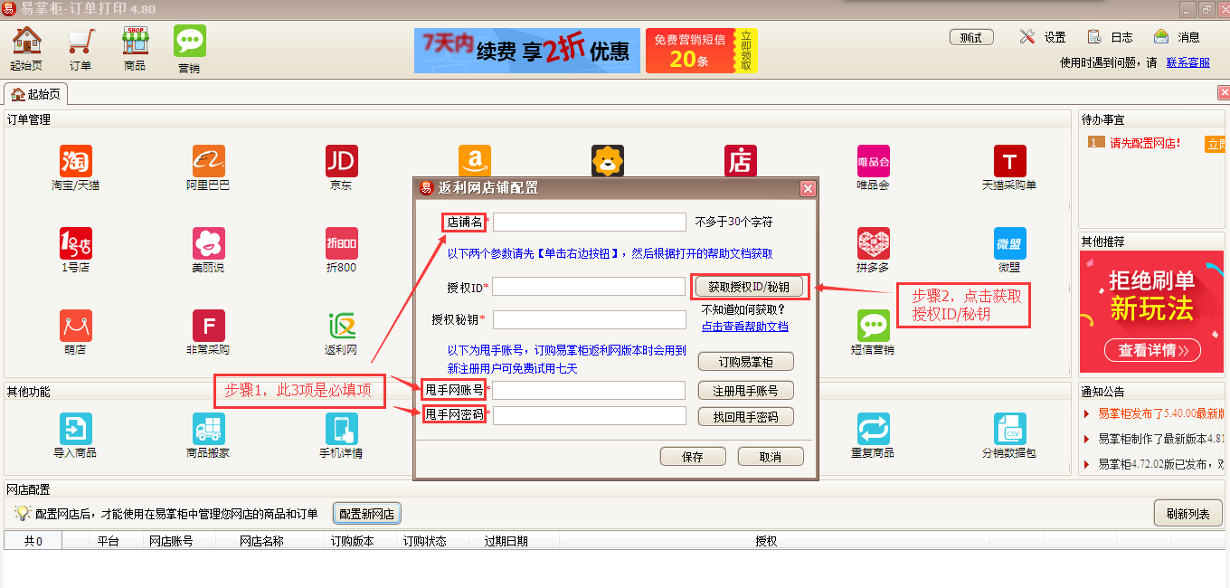Select the 阿里巴巴 platform icon
This screenshot has height=588, width=1230.
click(209, 161)
